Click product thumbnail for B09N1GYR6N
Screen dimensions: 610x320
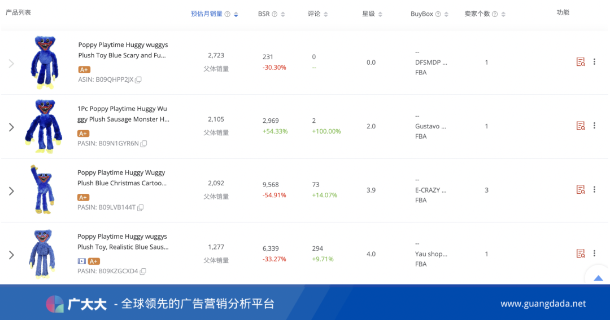click(43, 126)
